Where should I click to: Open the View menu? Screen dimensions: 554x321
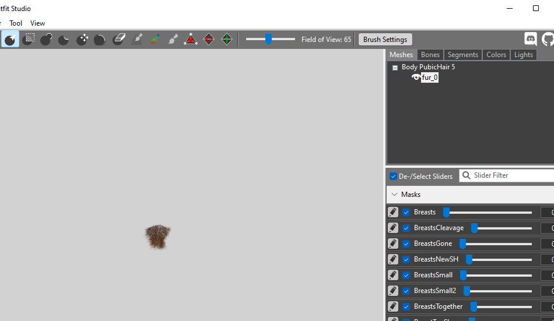[37, 23]
